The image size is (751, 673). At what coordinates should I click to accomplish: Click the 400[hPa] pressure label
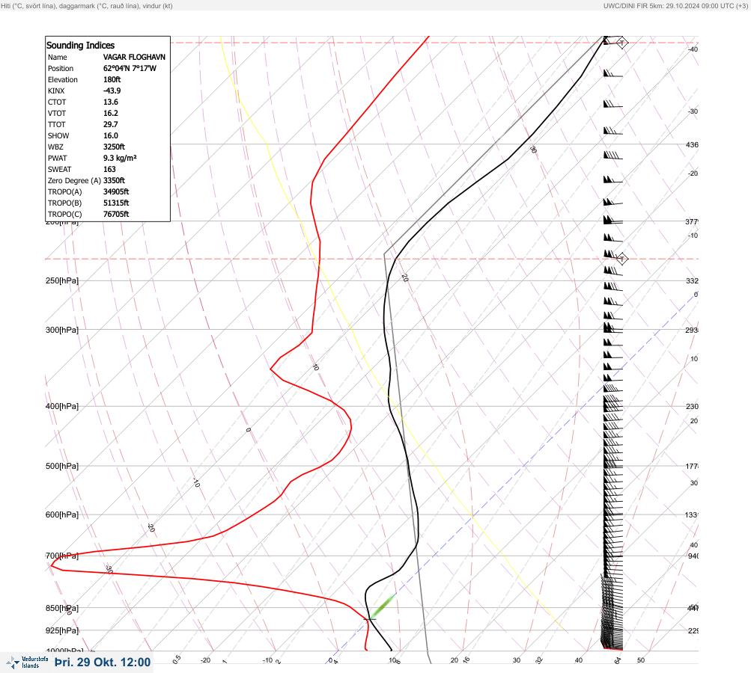tap(62, 407)
